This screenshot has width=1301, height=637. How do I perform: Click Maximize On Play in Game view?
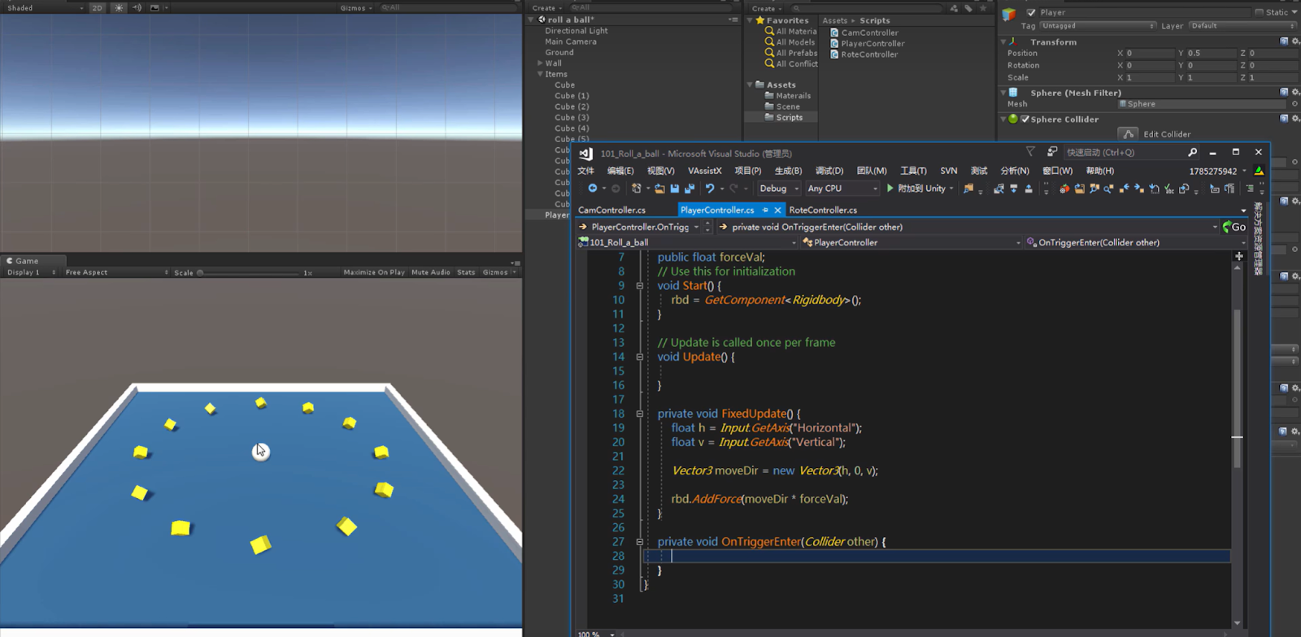(373, 272)
